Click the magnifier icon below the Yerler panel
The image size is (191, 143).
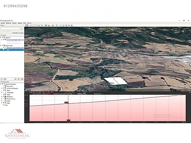click(x=2, y=79)
